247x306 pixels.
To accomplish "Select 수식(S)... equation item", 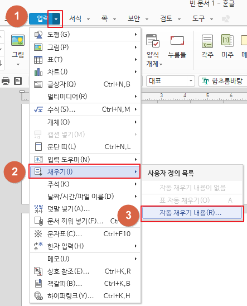I will point(85,109).
